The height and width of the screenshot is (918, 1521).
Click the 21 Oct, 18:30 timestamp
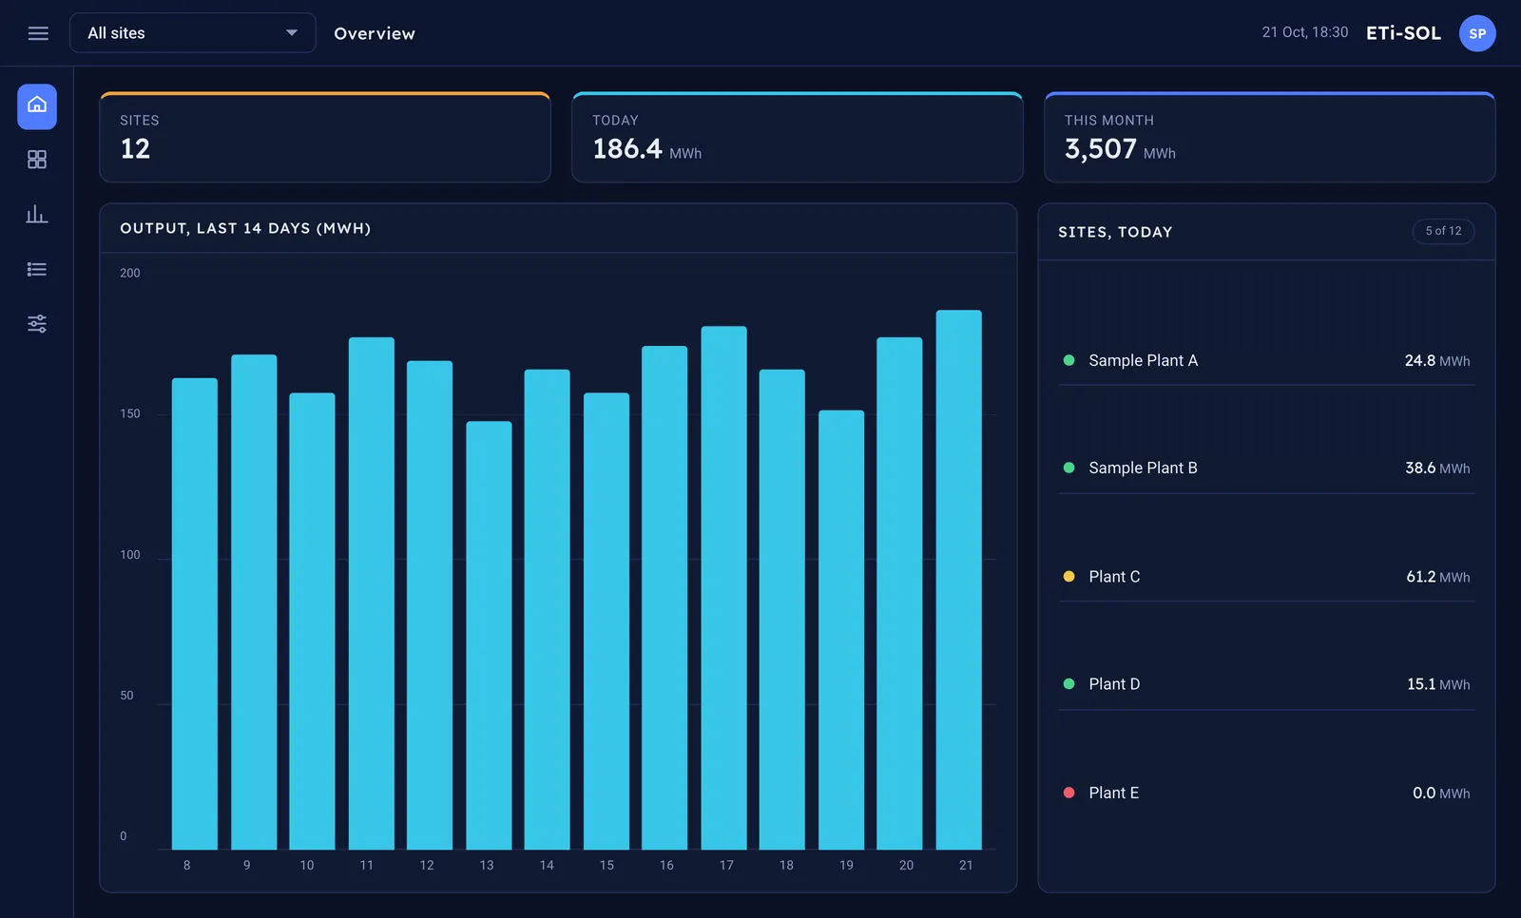(x=1305, y=32)
